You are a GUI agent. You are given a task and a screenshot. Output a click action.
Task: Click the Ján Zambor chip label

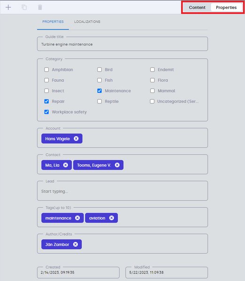(x=57, y=244)
